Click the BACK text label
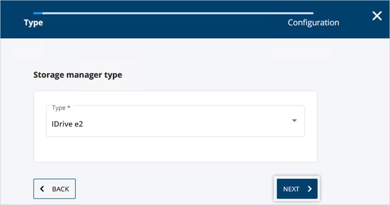This screenshot has width=390, height=205. point(60,189)
